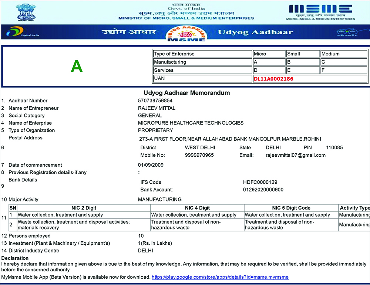Click cell B in Manufacturing Small column

point(303,62)
